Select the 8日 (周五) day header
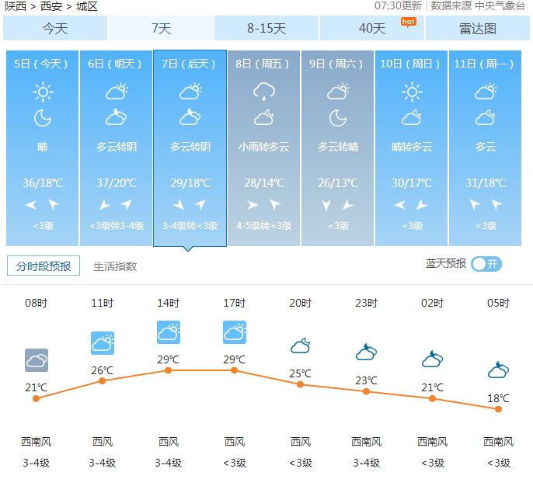This screenshot has width=533, height=479. coord(263,64)
